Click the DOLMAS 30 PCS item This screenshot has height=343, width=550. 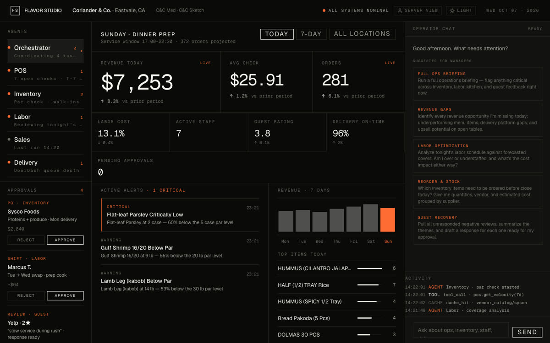click(336, 334)
